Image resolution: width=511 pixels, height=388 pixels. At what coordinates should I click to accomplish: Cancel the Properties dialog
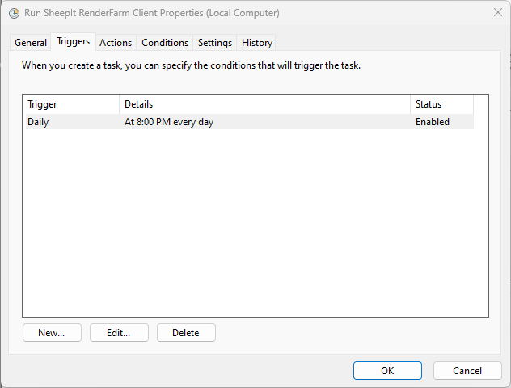coord(467,371)
